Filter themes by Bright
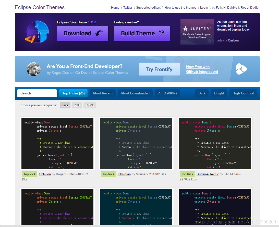 219,93
